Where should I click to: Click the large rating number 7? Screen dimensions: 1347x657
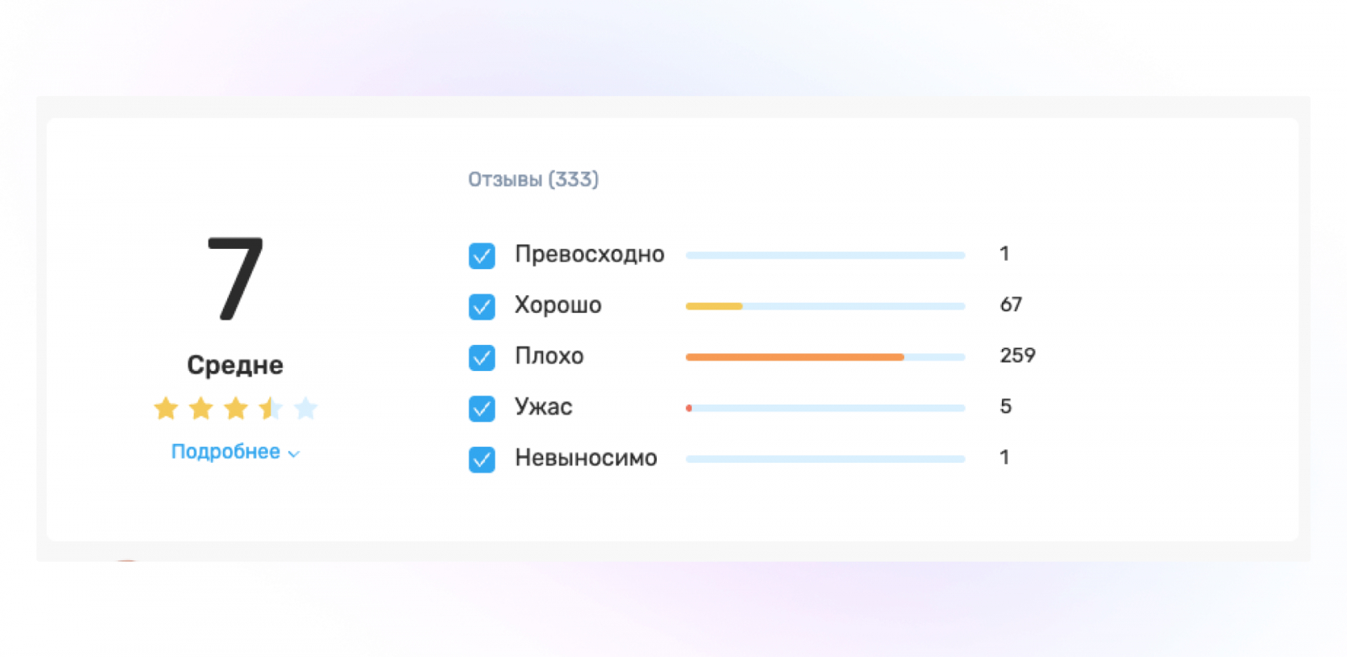click(x=235, y=278)
